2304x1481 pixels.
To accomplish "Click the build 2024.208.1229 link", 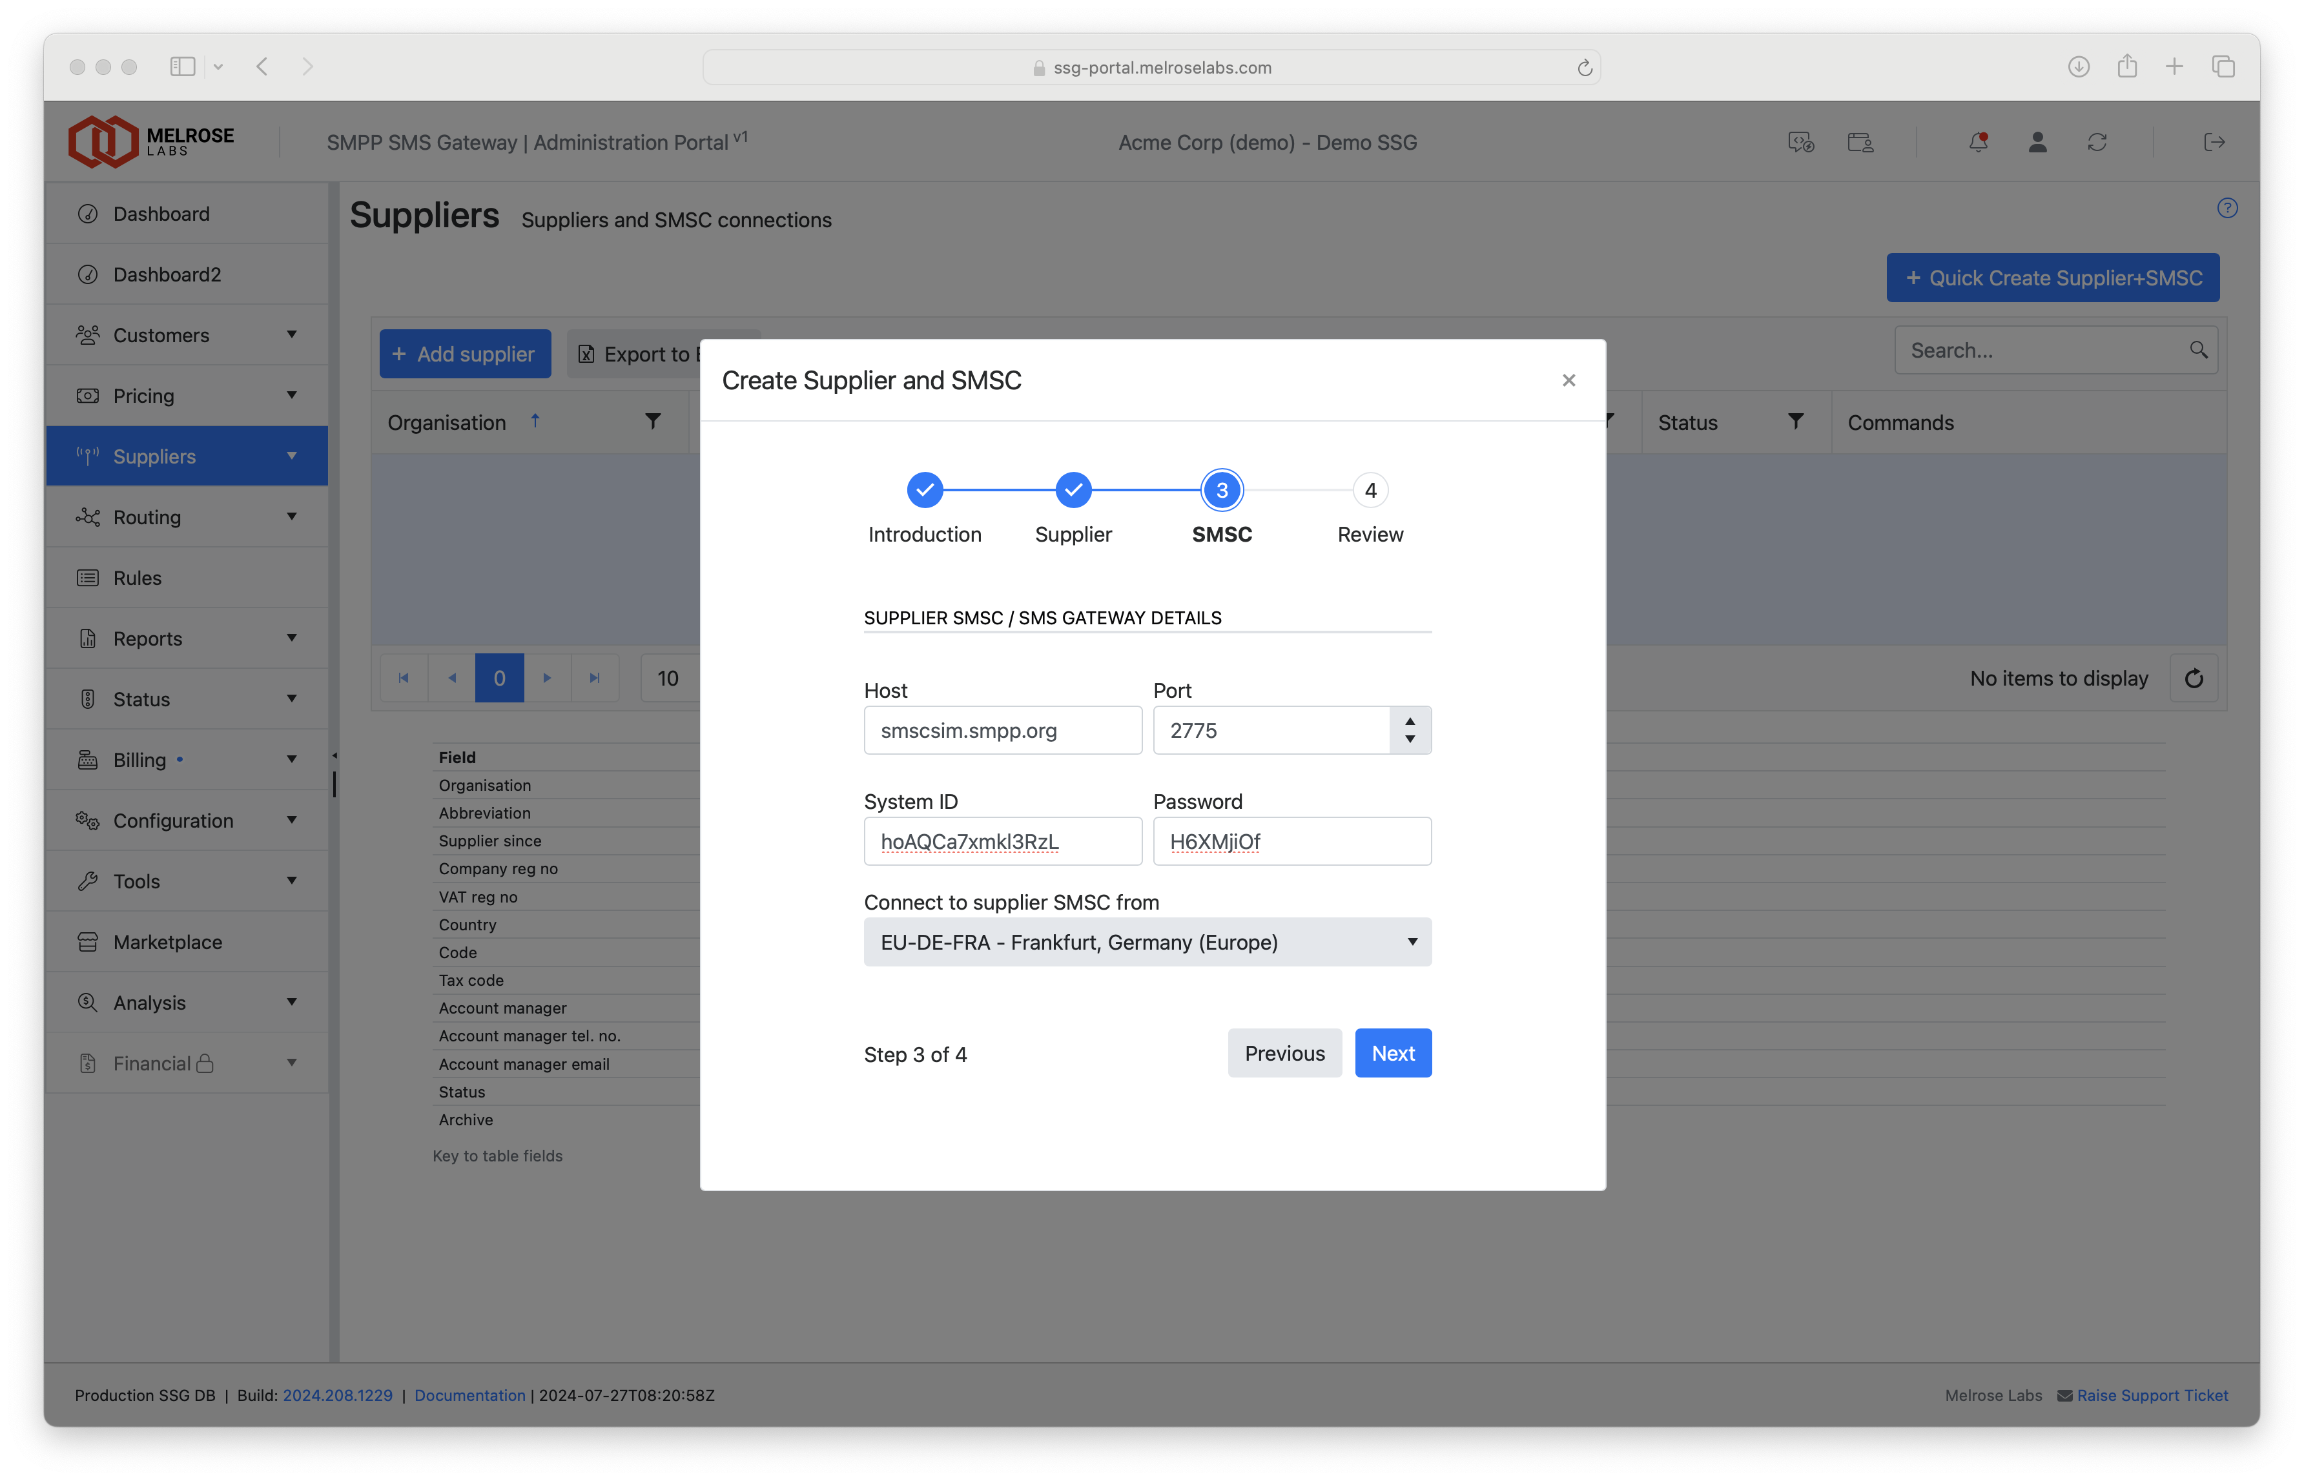I will [336, 1394].
